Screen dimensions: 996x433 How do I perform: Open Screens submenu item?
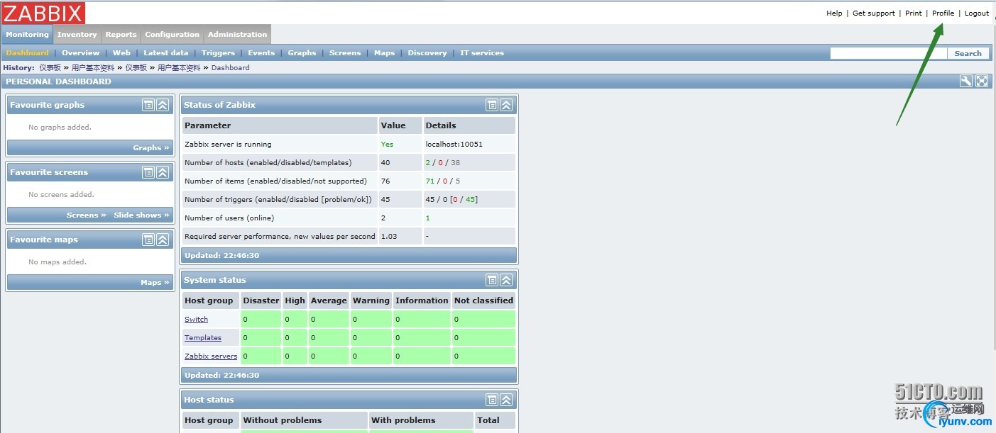coord(345,53)
